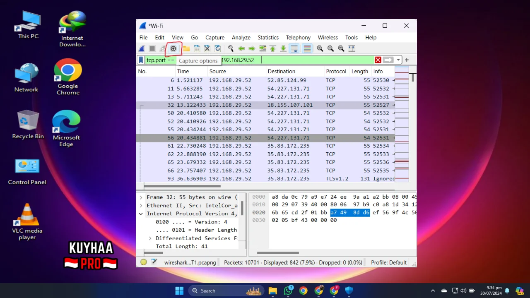
Task: Open recent display filters dropdown
Action: [x=398, y=60]
